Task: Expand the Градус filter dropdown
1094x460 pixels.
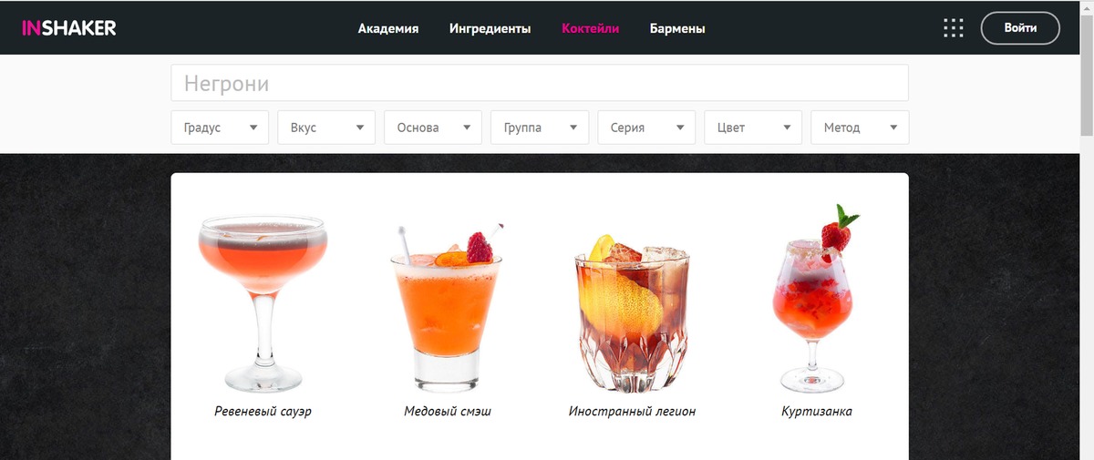Action: [220, 128]
